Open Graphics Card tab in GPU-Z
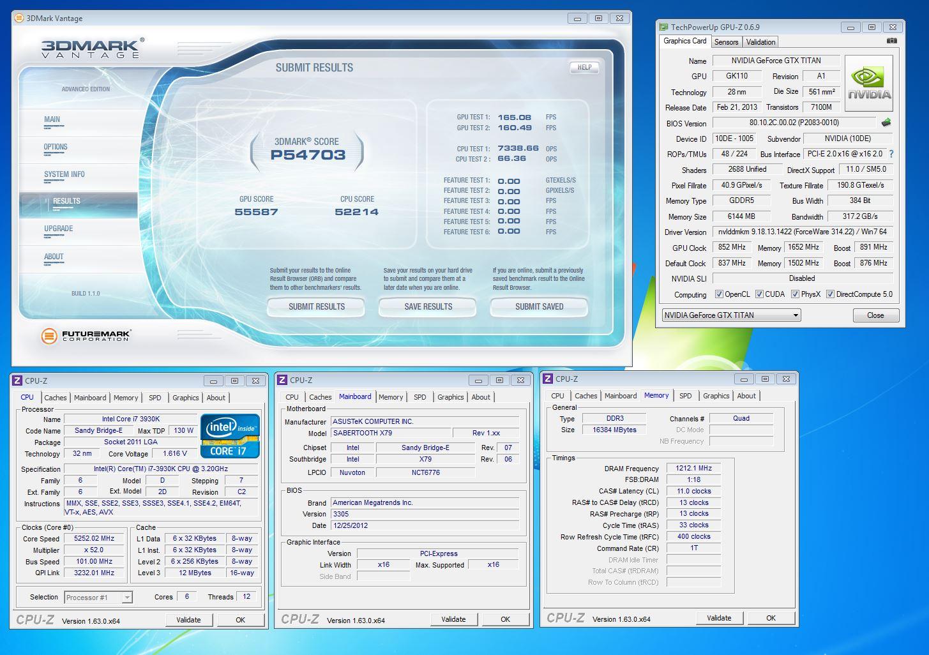 685,41
